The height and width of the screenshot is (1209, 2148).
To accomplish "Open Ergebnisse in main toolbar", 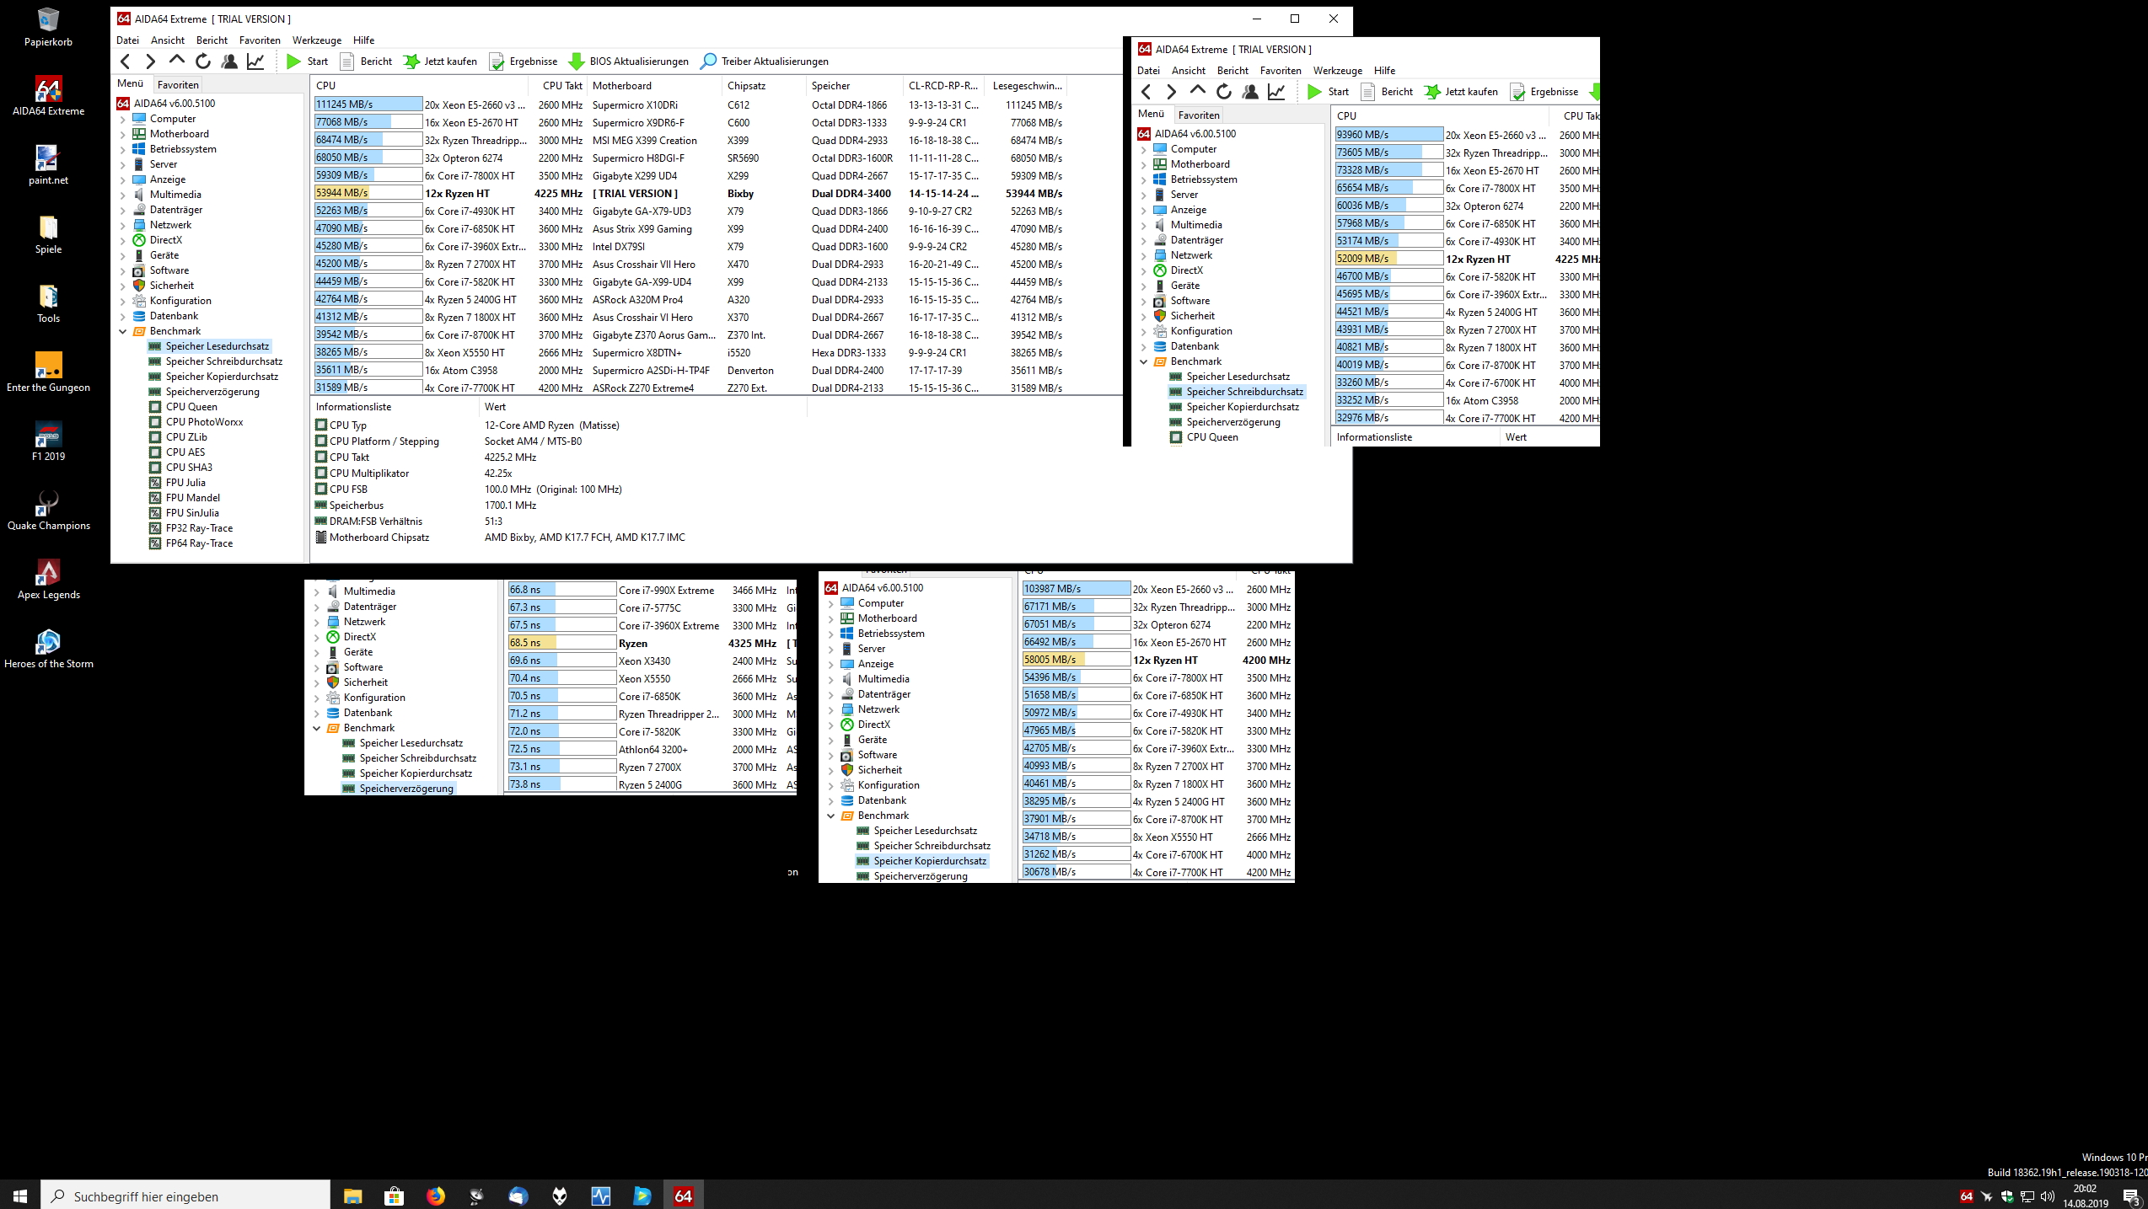I will 524,61.
